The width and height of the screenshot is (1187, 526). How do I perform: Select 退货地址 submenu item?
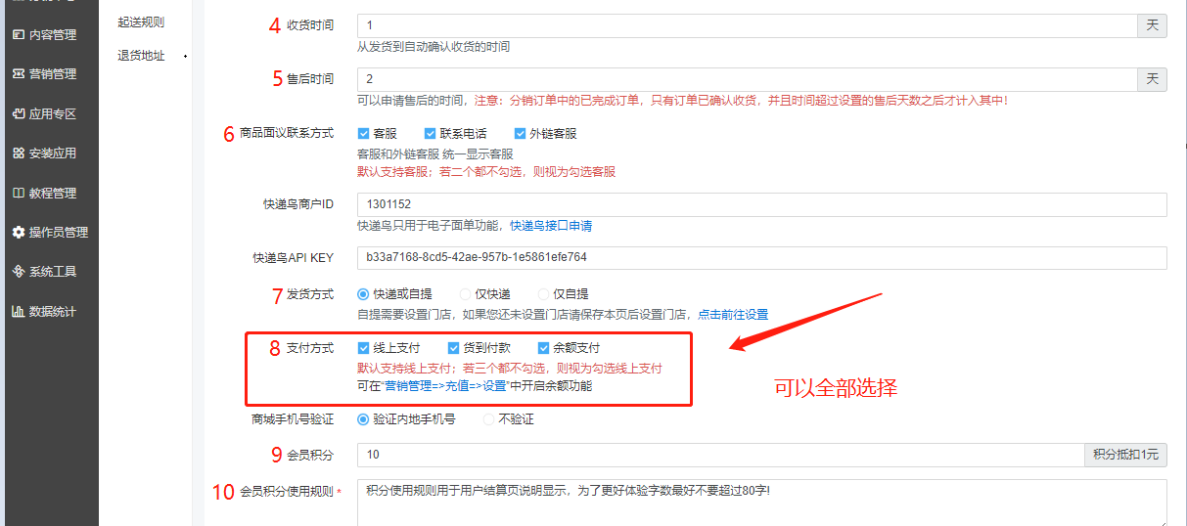[x=141, y=56]
